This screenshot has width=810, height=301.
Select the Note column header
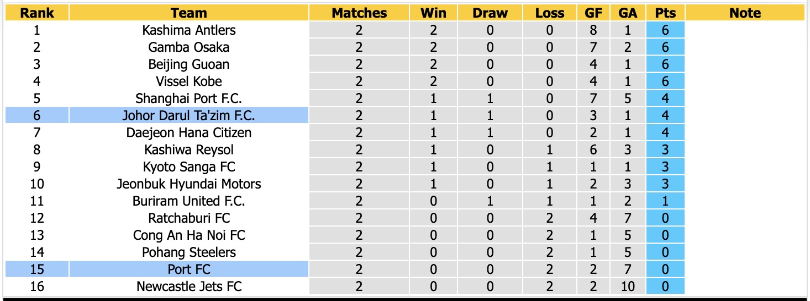pos(745,13)
